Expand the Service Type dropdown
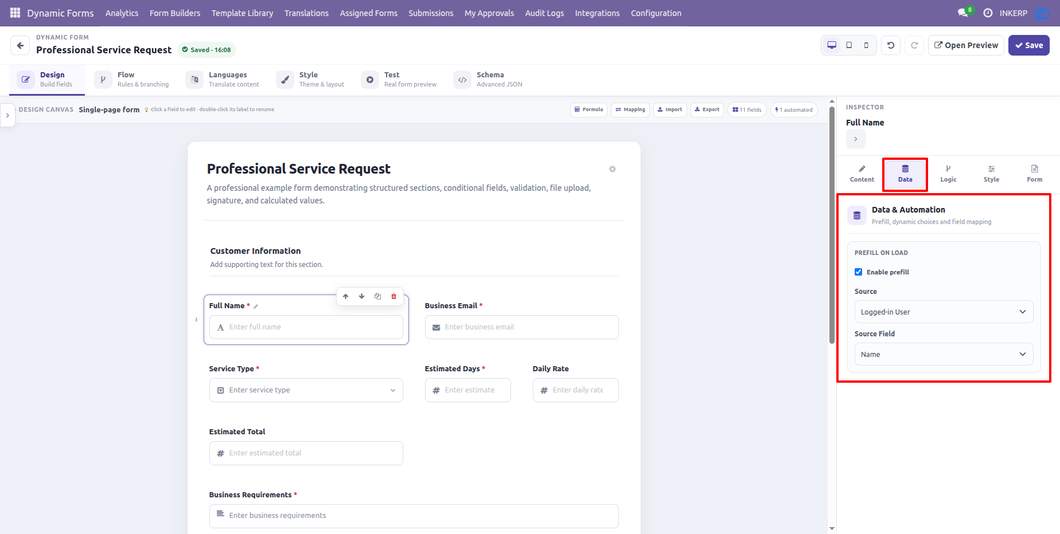 306,390
